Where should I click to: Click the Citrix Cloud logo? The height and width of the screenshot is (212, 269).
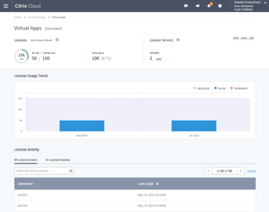(28, 6)
